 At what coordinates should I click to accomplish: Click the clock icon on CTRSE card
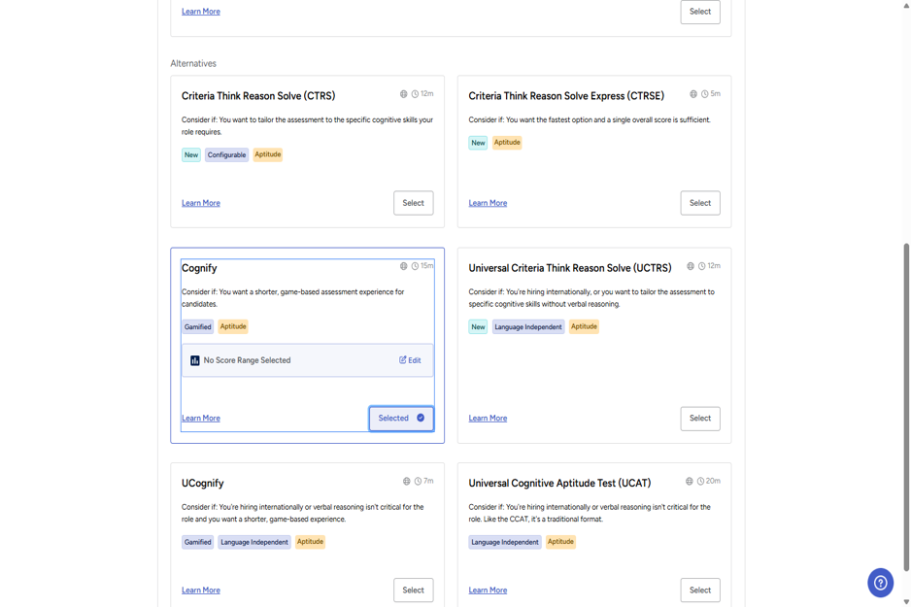704,94
